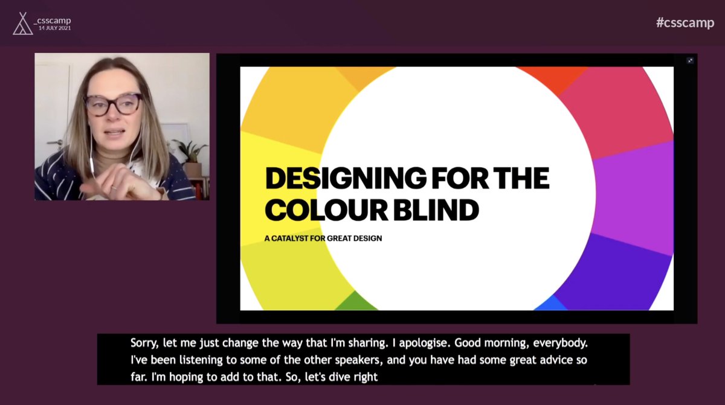Click the '14 July 2021' date text

[x=55, y=28]
